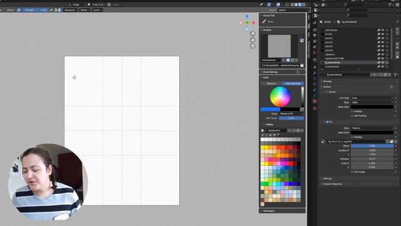The width and height of the screenshot is (401, 226).
Task: Open image browse icon for fill texture
Action: coord(323,141)
